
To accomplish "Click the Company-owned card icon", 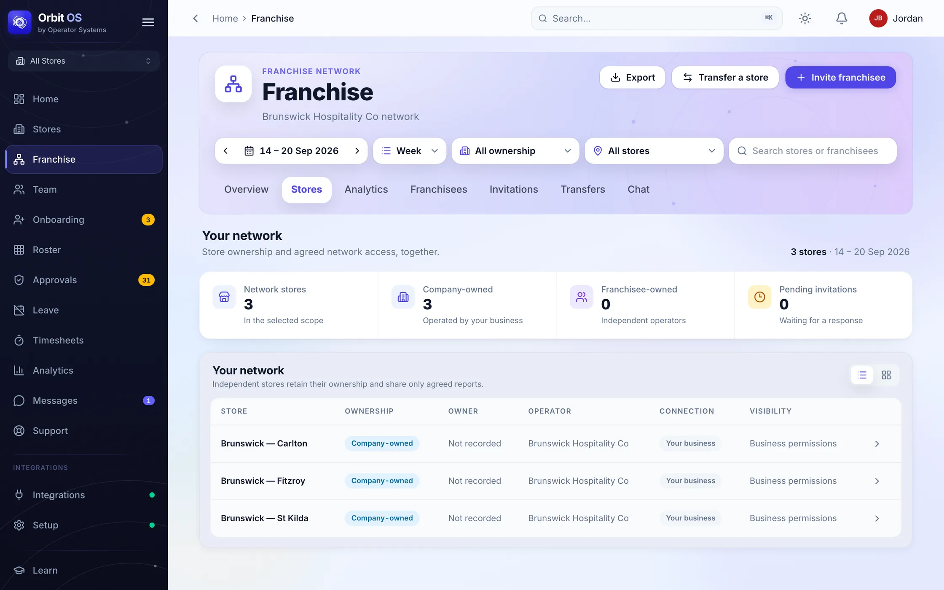I will pyautogui.click(x=403, y=297).
